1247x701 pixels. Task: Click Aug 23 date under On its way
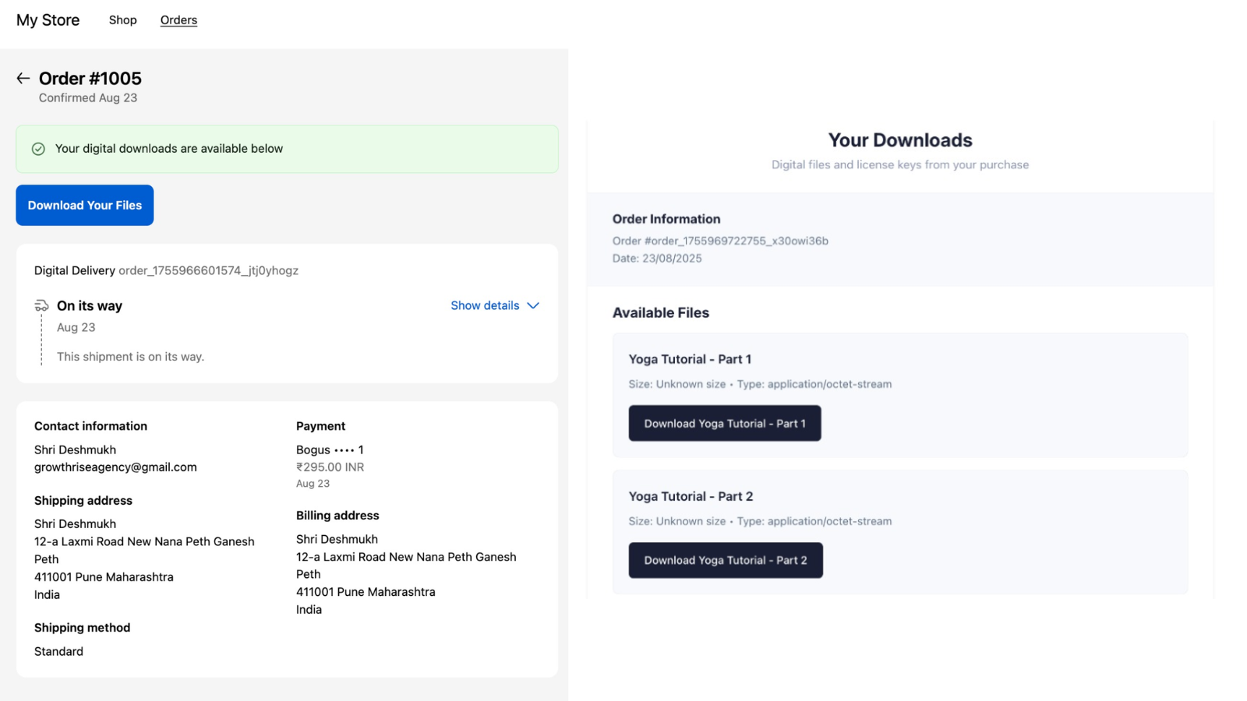pyautogui.click(x=76, y=328)
